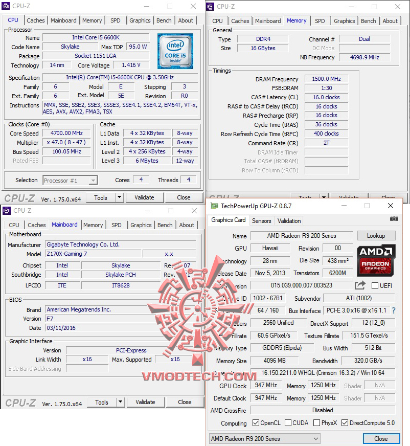Click the Core Speed 4700.00 MHz value

click(67, 133)
